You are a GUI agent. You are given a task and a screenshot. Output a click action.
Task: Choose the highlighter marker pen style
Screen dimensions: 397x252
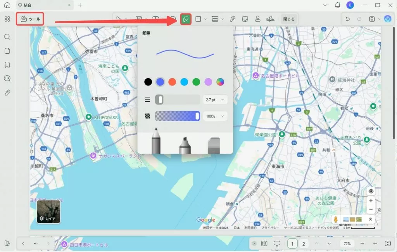[185, 145]
